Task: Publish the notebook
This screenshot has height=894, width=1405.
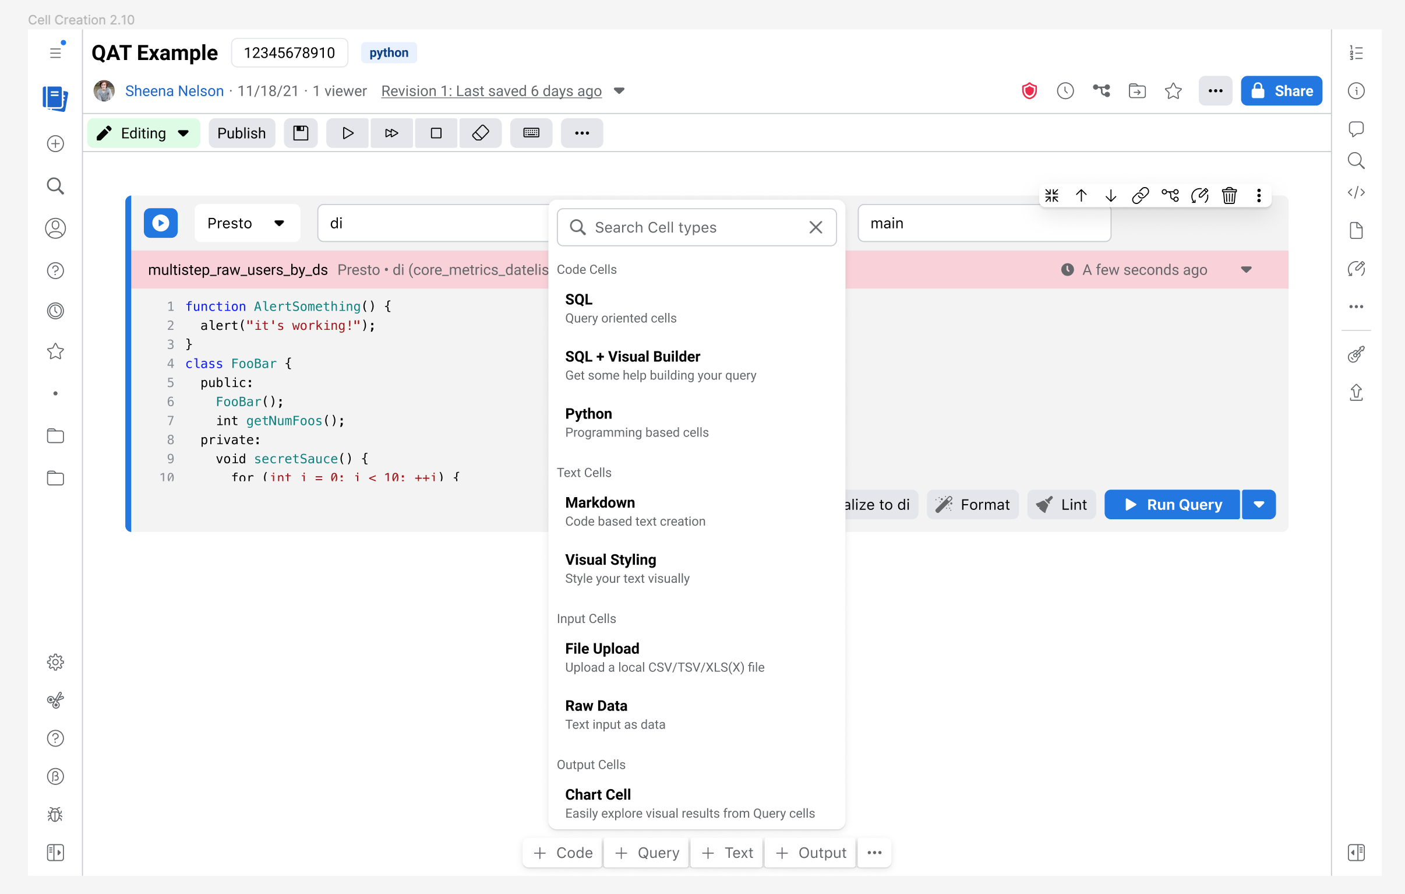Action: click(x=242, y=133)
